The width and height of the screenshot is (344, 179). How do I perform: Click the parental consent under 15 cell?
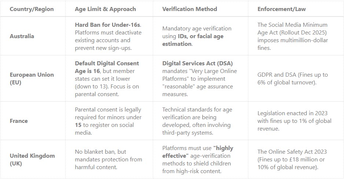coord(108,121)
